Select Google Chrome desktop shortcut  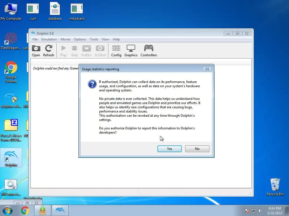pyautogui.click(x=11, y=72)
